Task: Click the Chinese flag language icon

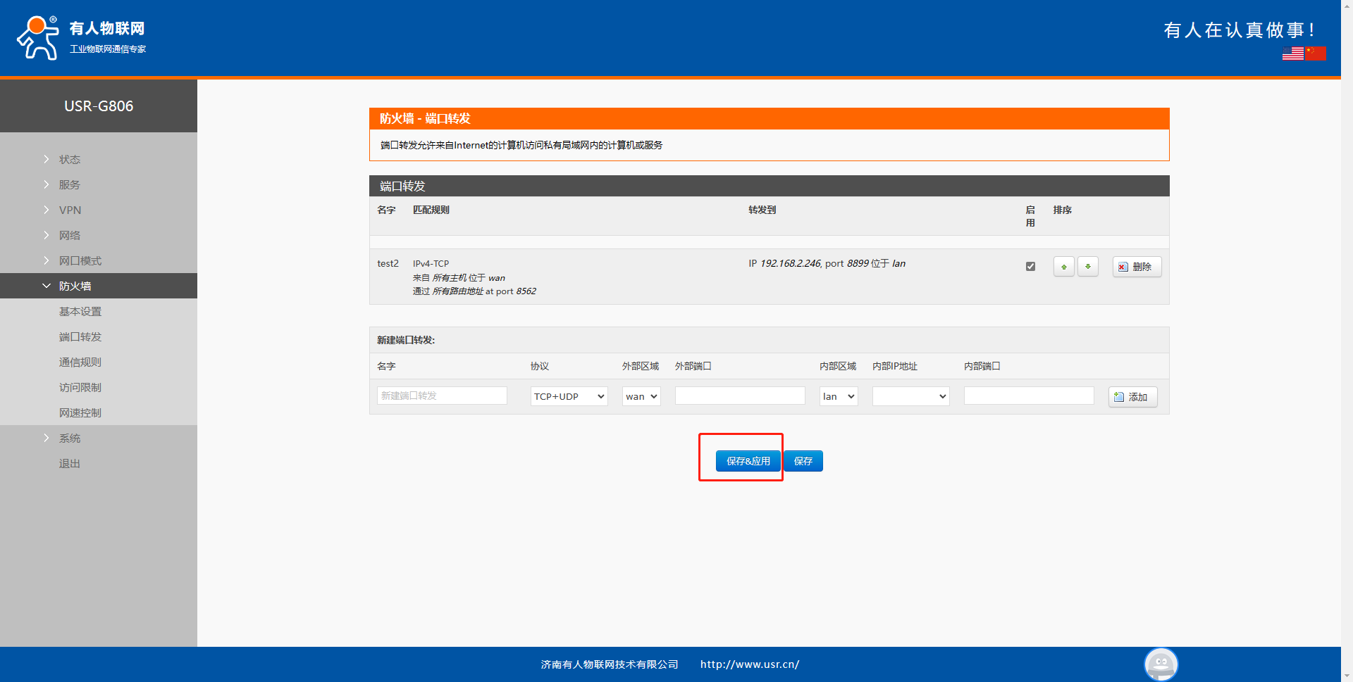Action: pyautogui.click(x=1315, y=53)
